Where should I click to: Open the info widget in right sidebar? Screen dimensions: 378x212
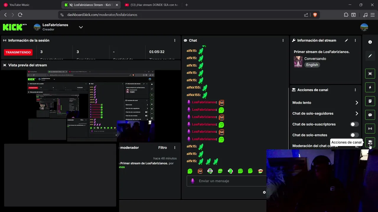point(370,42)
